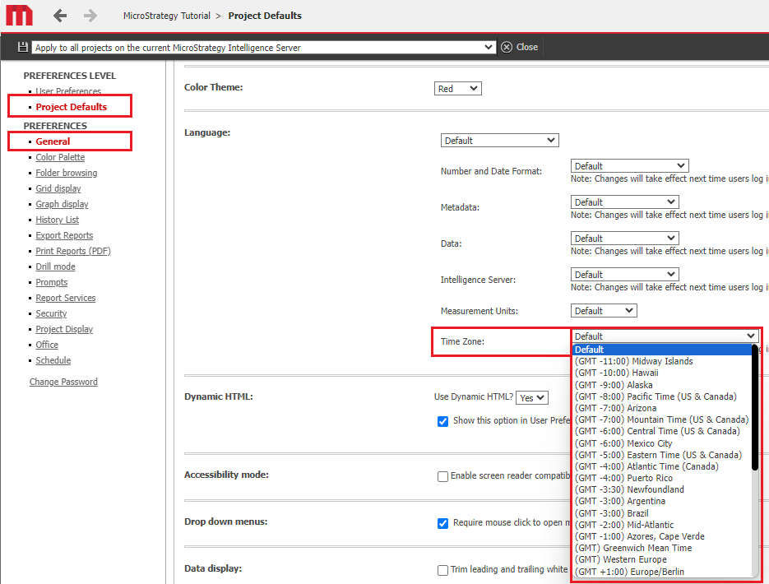Open the Intelligence Server language dropdown

click(625, 275)
